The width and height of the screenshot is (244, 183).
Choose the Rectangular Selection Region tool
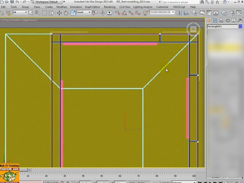45,13
